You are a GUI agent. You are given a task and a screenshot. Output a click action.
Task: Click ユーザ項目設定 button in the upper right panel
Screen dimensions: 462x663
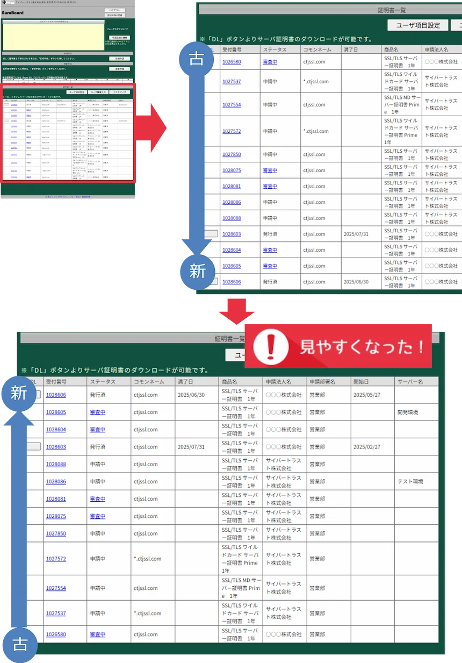[x=417, y=25]
